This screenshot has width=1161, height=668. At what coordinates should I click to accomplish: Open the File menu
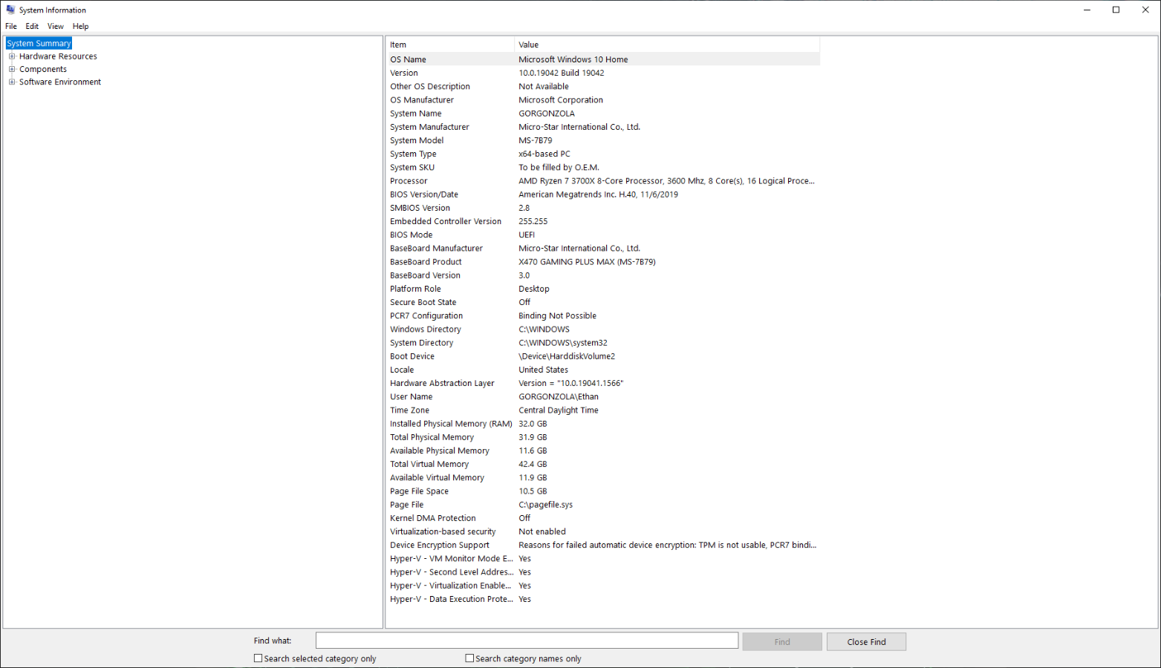coord(11,26)
